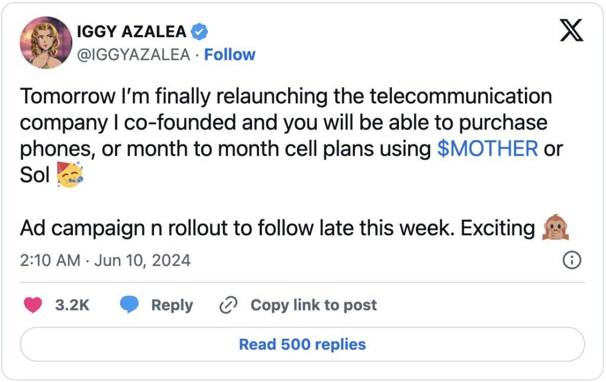Image resolution: width=606 pixels, height=382 pixels.
Task: Open Iggy Azalea's profile picture
Action: pos(46,43)
